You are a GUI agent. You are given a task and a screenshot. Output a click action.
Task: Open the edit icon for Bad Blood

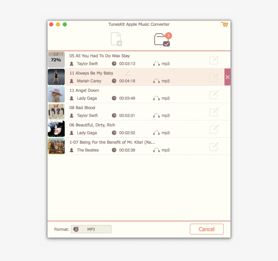(x=214, y=112)
